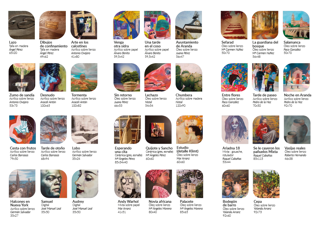Open the Sefarad red staircase painting
Image resolution: width=319 pixels, height=227 pixels.
[234, 25]
